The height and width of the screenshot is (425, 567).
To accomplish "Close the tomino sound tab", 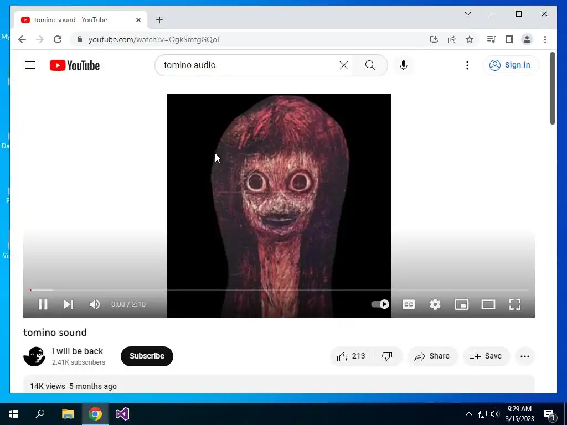I will (x=138, y=20).
